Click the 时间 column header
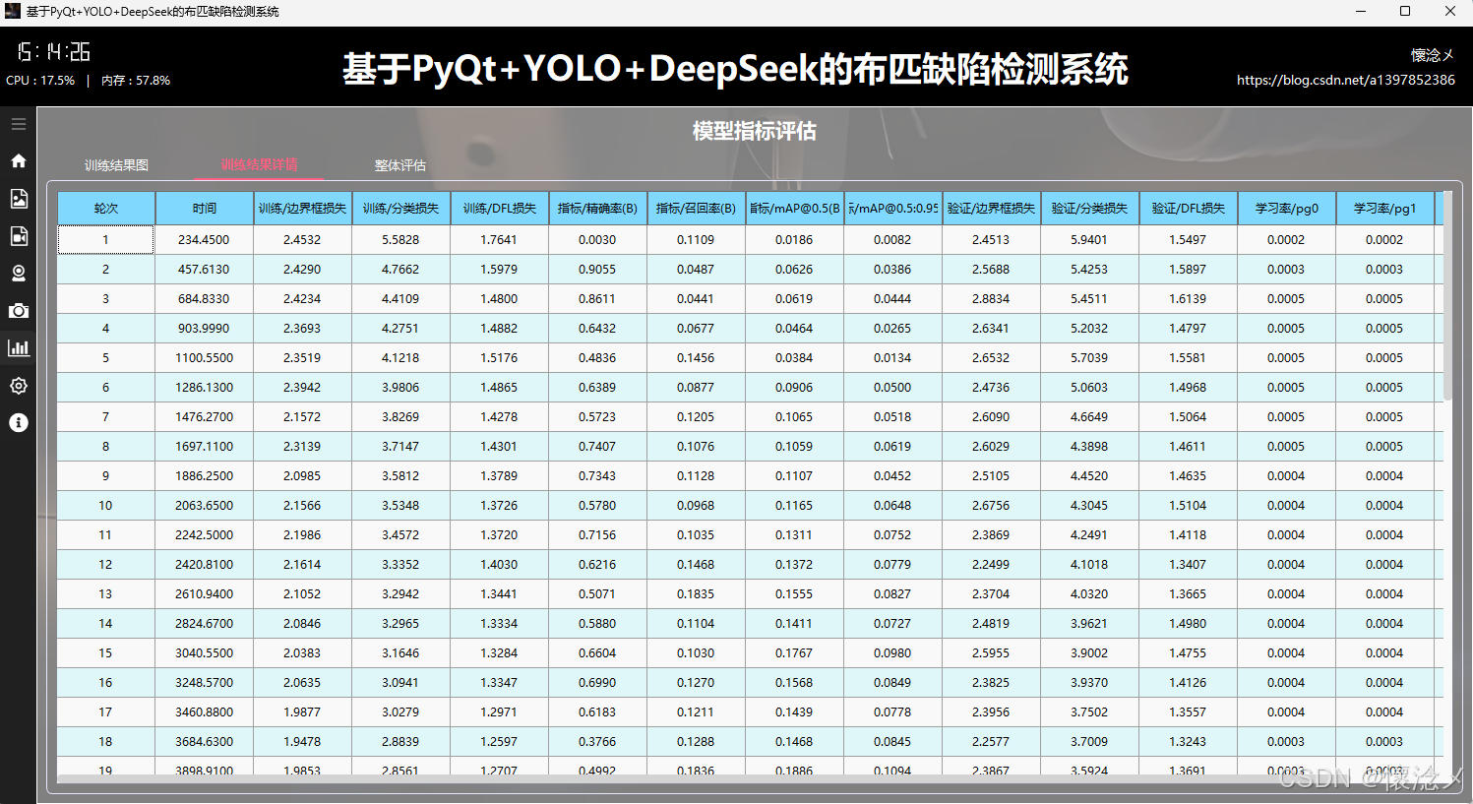Viewport: 1473px width, 804px height. pyautogui.click(x=205, y=209)
